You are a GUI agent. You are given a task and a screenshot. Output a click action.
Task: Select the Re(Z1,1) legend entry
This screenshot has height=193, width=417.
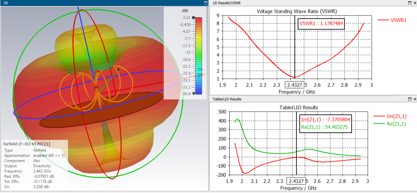coord(390,124)
